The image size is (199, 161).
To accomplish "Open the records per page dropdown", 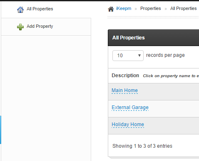I will pos(128,56).
